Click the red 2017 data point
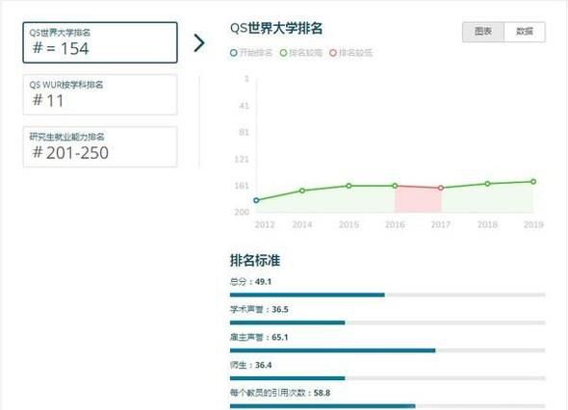The width and height of the screenshot is (568, 410). click(441, 188)
